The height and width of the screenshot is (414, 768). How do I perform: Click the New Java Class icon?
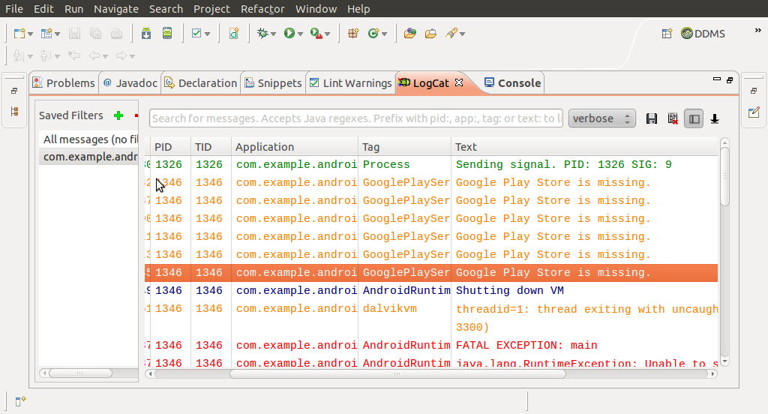pos(374,33)
